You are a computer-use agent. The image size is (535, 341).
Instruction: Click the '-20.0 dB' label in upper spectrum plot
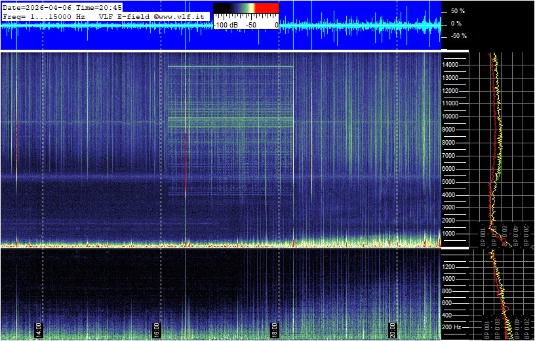pos(526,234)
